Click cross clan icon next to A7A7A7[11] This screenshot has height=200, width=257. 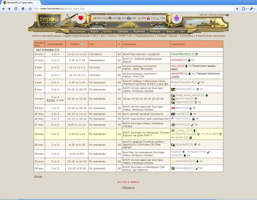(x=173, y=125)
